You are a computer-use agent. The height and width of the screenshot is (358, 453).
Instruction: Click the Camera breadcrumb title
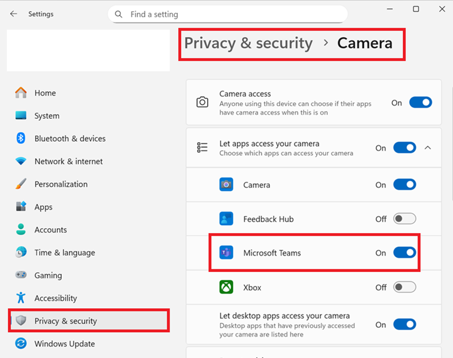(x=364, y=43)
